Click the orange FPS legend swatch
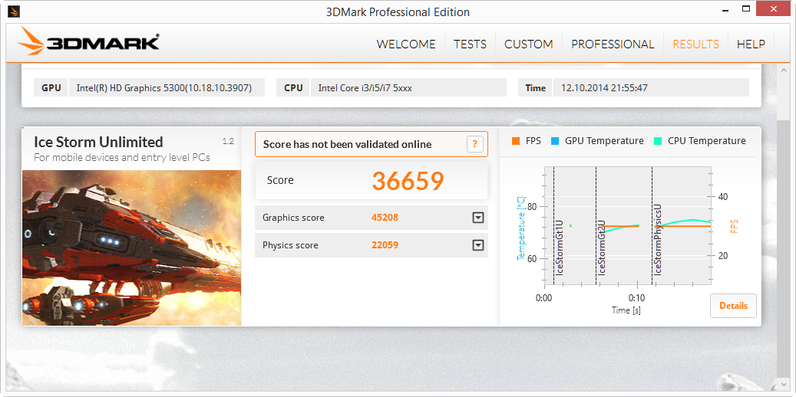Viewport: 796px width, 397px height. [516, 141]
